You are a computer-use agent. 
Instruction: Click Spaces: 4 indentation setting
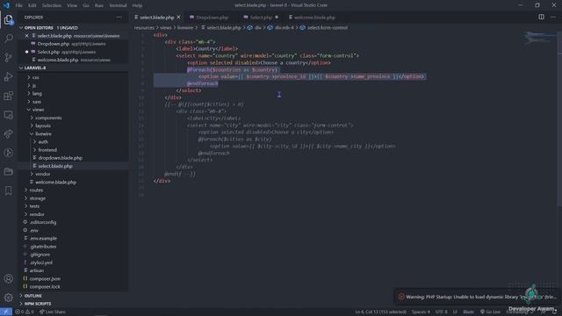(421, 312)
